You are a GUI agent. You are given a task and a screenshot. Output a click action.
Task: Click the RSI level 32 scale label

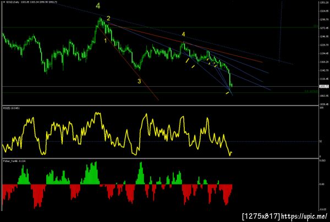[321, 141]
